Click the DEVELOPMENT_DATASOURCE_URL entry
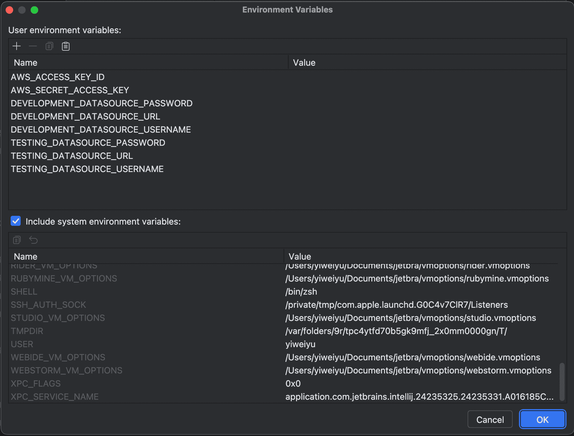 point(85,116)
